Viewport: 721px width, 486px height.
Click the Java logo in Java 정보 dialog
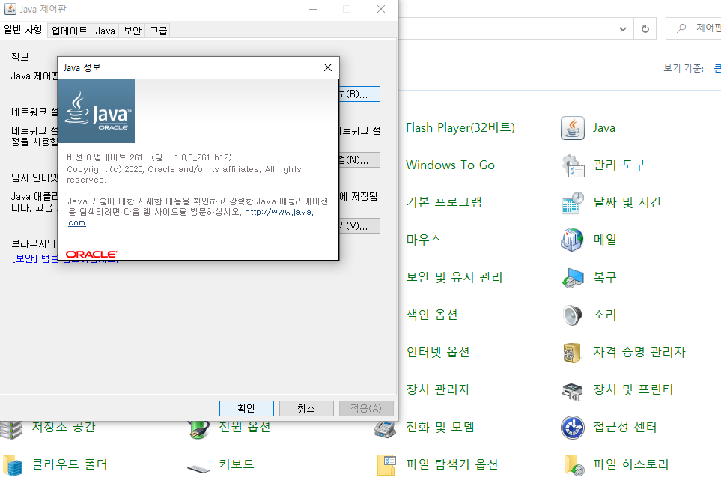tap(97, 112)
